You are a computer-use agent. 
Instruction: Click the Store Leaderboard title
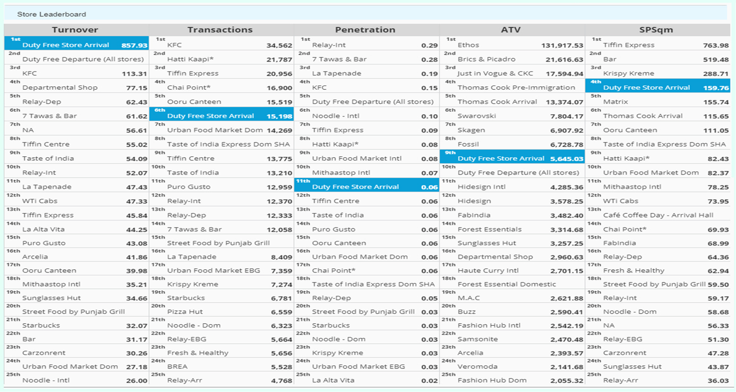click(x=52, y=14)
